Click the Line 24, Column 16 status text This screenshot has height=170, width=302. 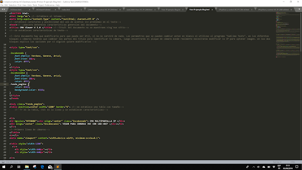pos(14,162)
